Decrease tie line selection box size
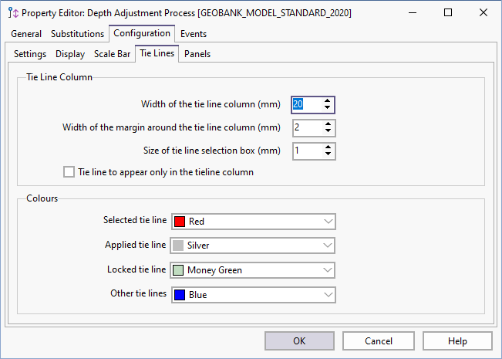This screenshot has height=359, width=502. coord(328,154)
